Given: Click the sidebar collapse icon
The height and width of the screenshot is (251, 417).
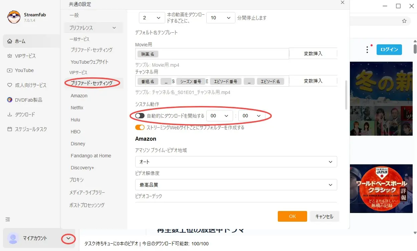Looking at the screenshot, I should point(8,219).
